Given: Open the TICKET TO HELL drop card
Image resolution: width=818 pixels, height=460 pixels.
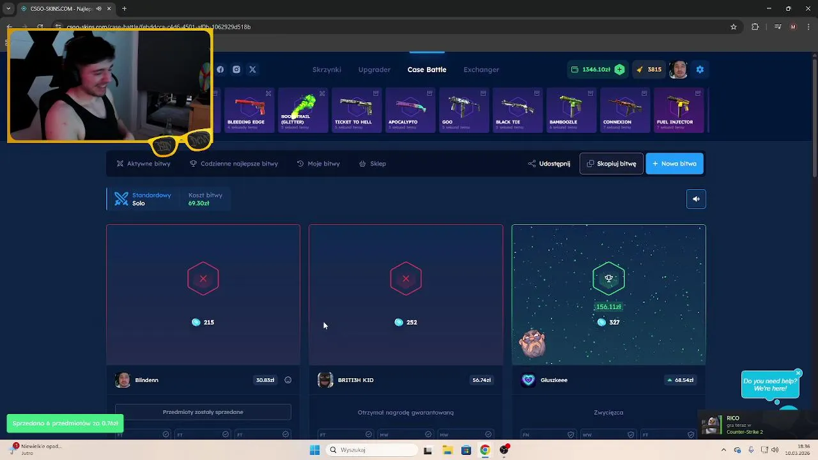Looking at the screenshot, I should pyautogui.click(x=357, y=111).
